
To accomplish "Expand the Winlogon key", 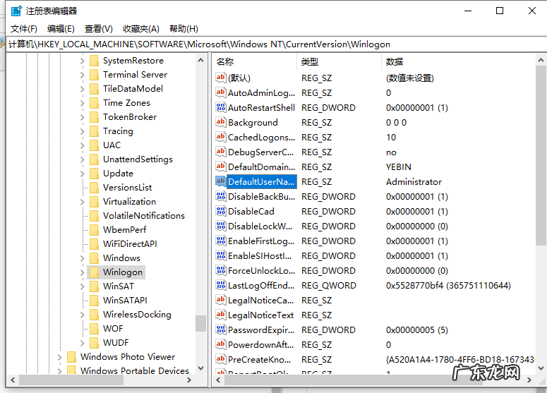I will [82, 272].
